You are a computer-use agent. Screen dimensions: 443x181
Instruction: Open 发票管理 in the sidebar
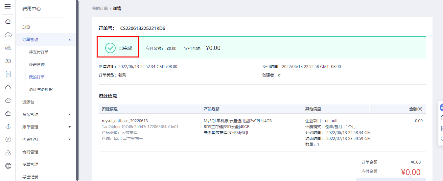pyautogui.click(x=30, y=165)
